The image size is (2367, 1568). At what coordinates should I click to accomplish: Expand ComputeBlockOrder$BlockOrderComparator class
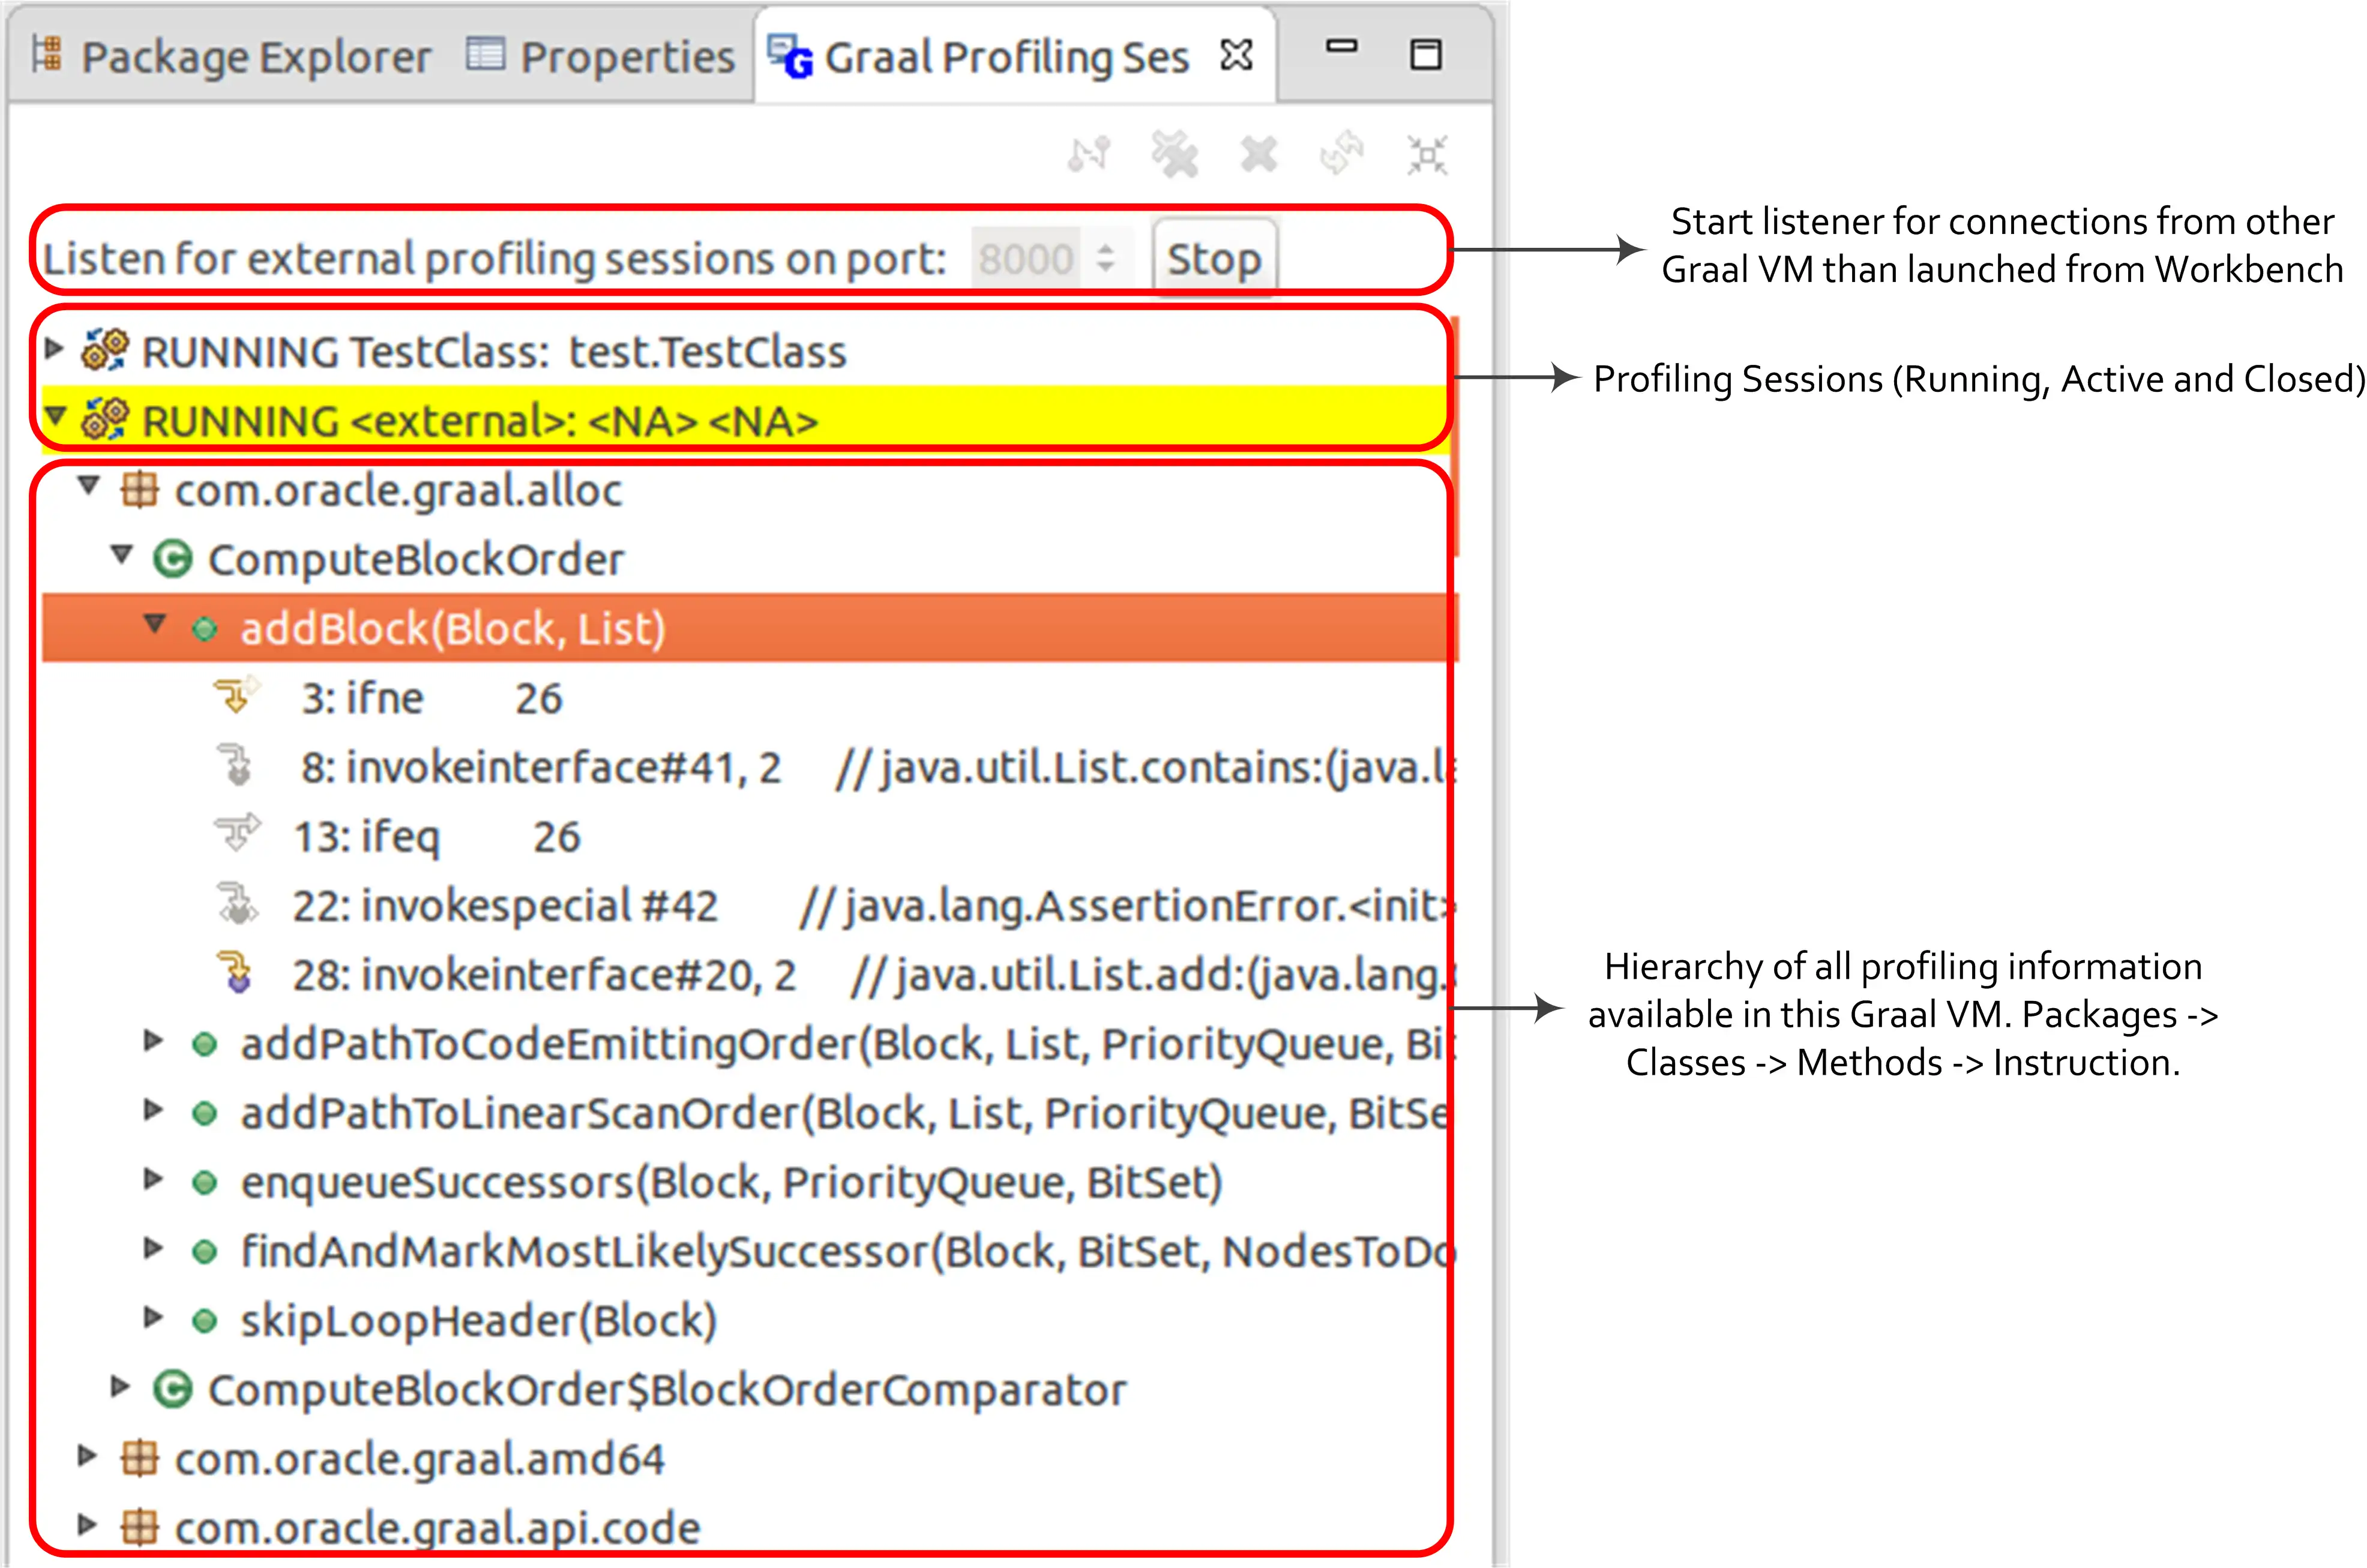pyautogui.click(x=121, y=1386)
